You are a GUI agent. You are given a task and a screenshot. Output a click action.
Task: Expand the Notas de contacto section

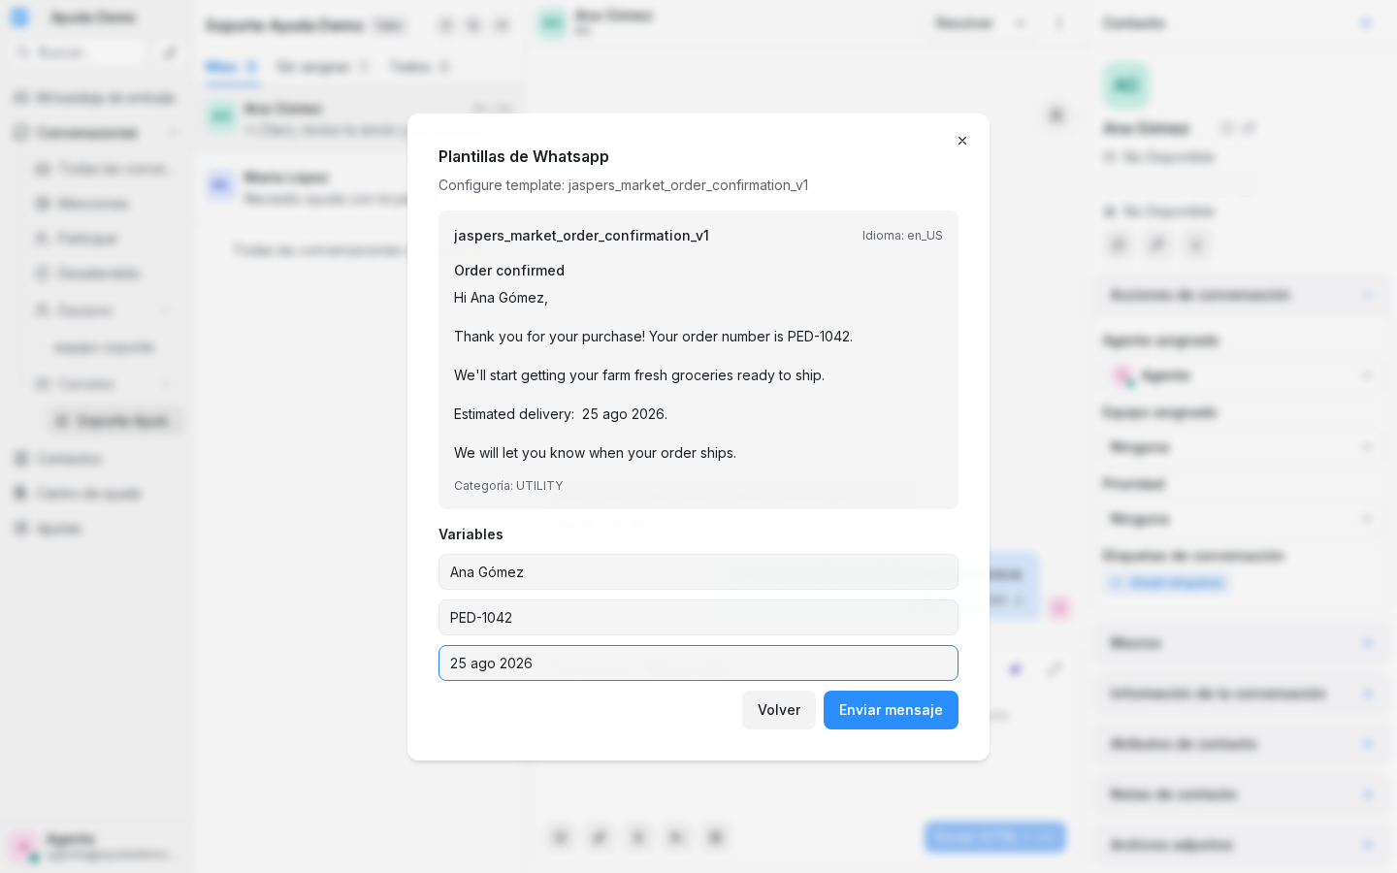click(x=1244, y=794)
